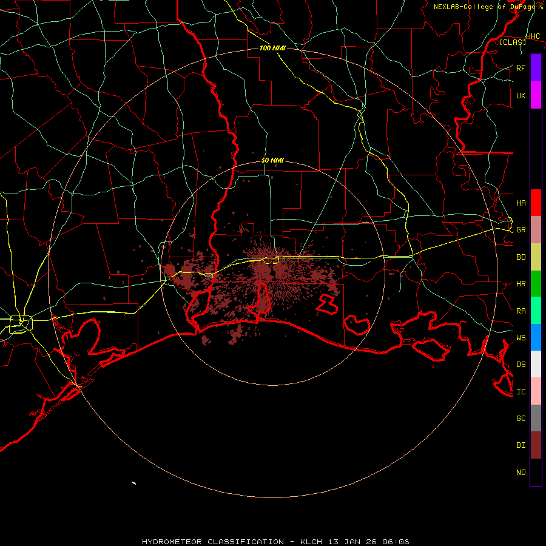Click the IC legend label

coord(521,392)
